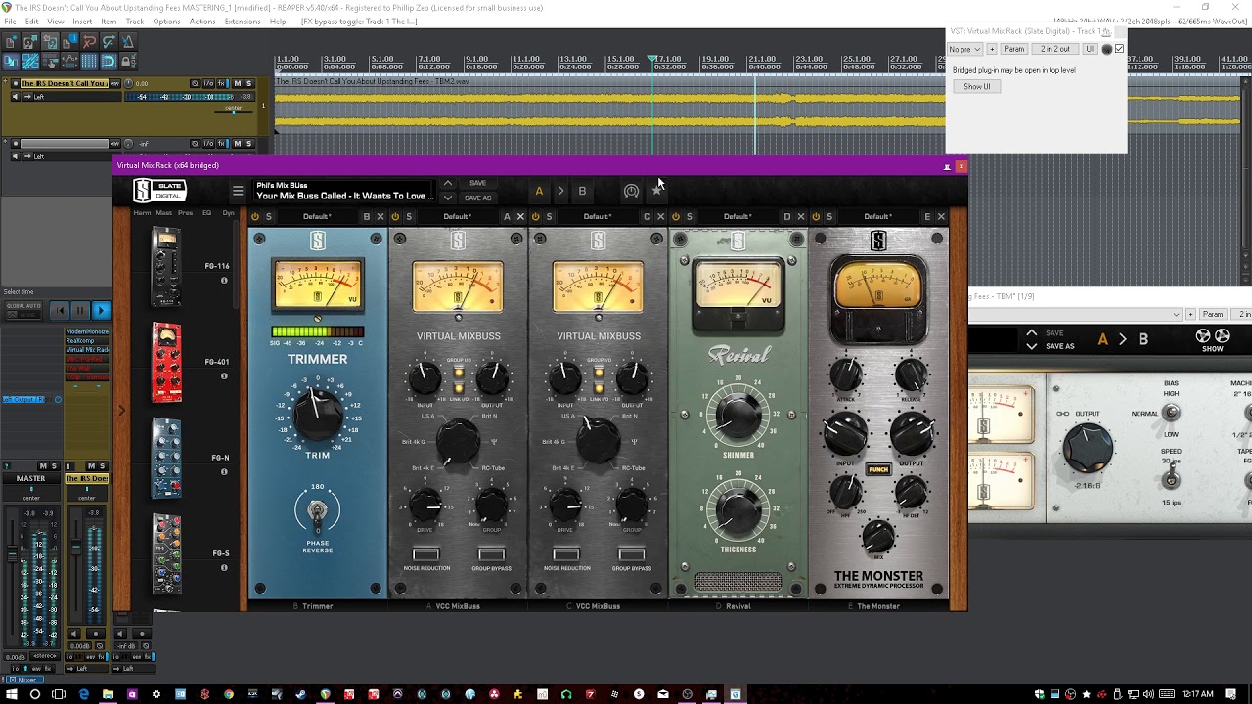This screenshot has height=704, width=1252.
Task: Click info icon for FG-N module
Action: point(224,472)
